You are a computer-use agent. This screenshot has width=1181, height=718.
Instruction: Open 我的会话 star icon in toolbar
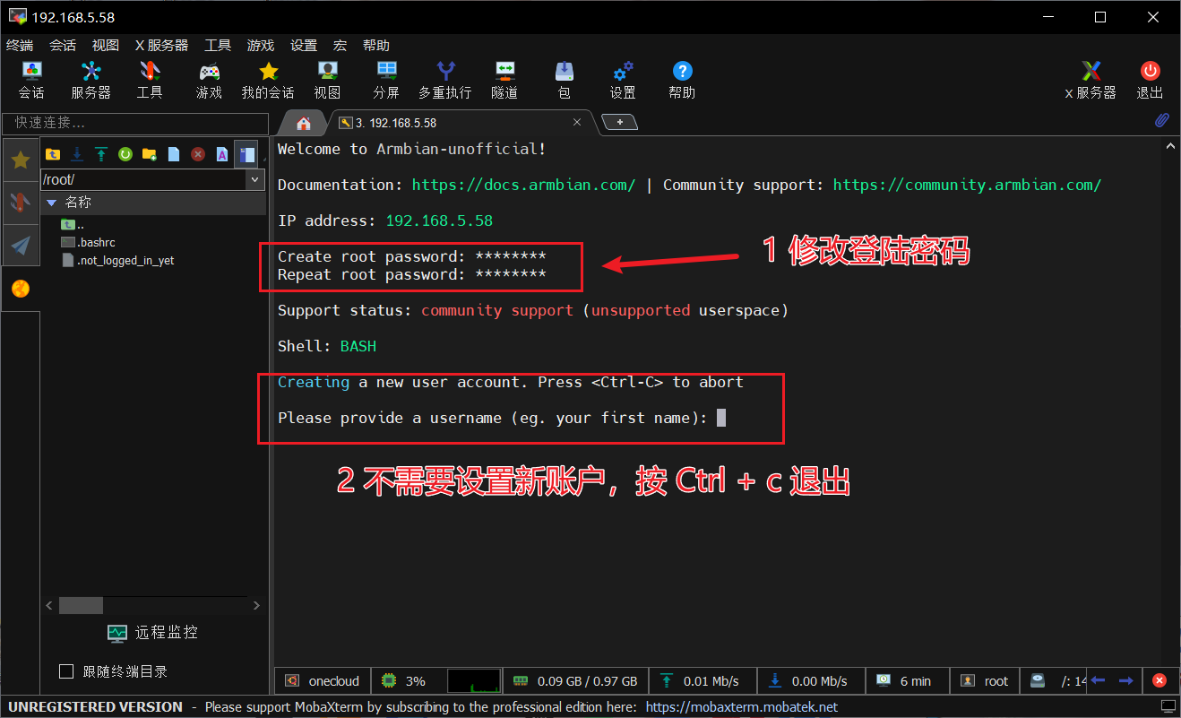pos(268,80)
